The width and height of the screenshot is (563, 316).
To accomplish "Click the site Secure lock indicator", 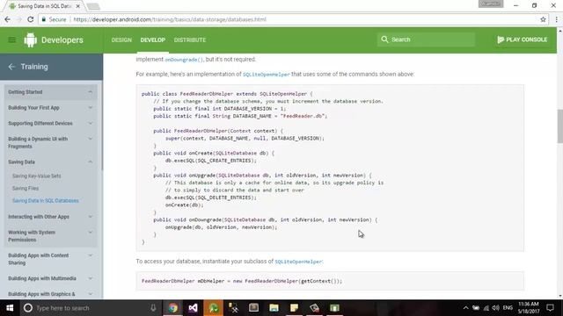I will point(54,19).
